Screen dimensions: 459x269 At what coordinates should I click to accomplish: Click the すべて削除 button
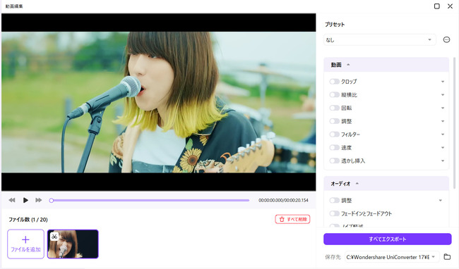click(292, 219)
